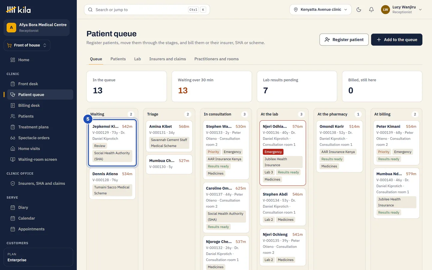
Task: Open the Diary page
Action: [x=40, y=207]
